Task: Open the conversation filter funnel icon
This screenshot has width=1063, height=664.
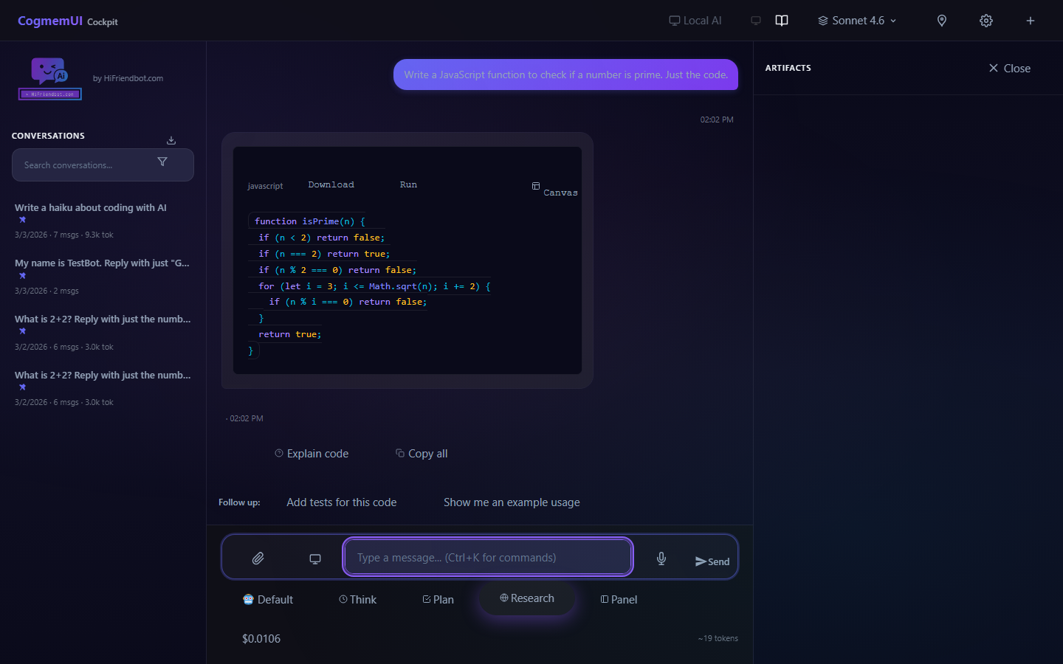Action: click(162, 162)
